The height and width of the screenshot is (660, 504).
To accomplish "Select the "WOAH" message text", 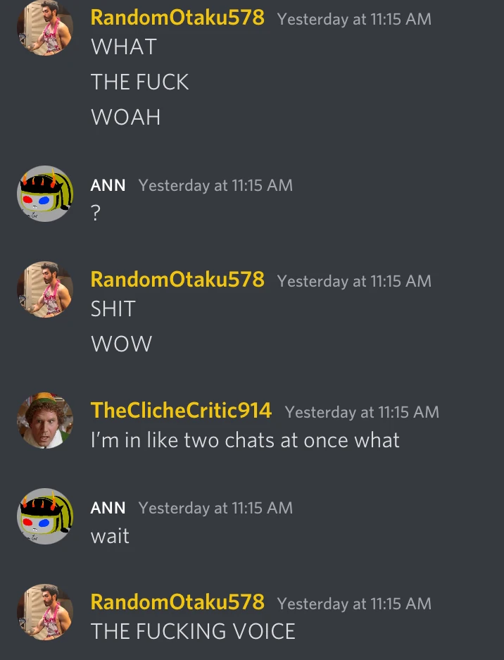I will pos(126,117).
